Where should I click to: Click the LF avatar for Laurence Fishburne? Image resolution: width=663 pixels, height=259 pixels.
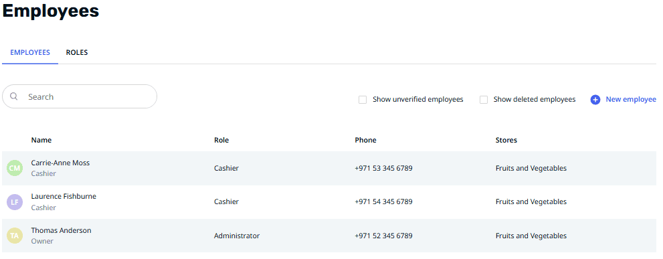point(14,202)
